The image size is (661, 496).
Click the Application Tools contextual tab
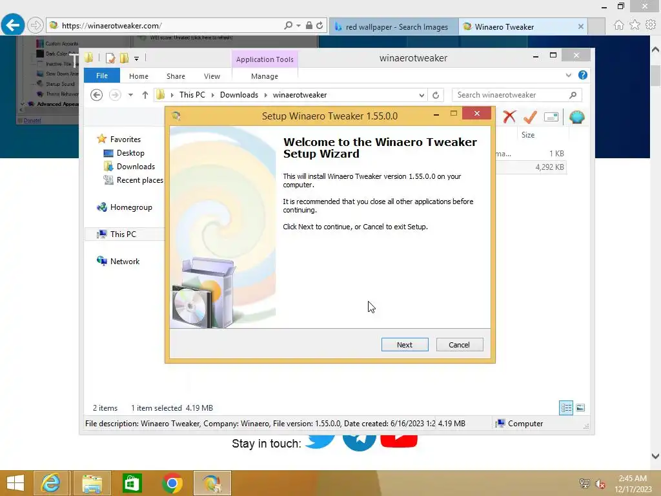click(265, 59)
